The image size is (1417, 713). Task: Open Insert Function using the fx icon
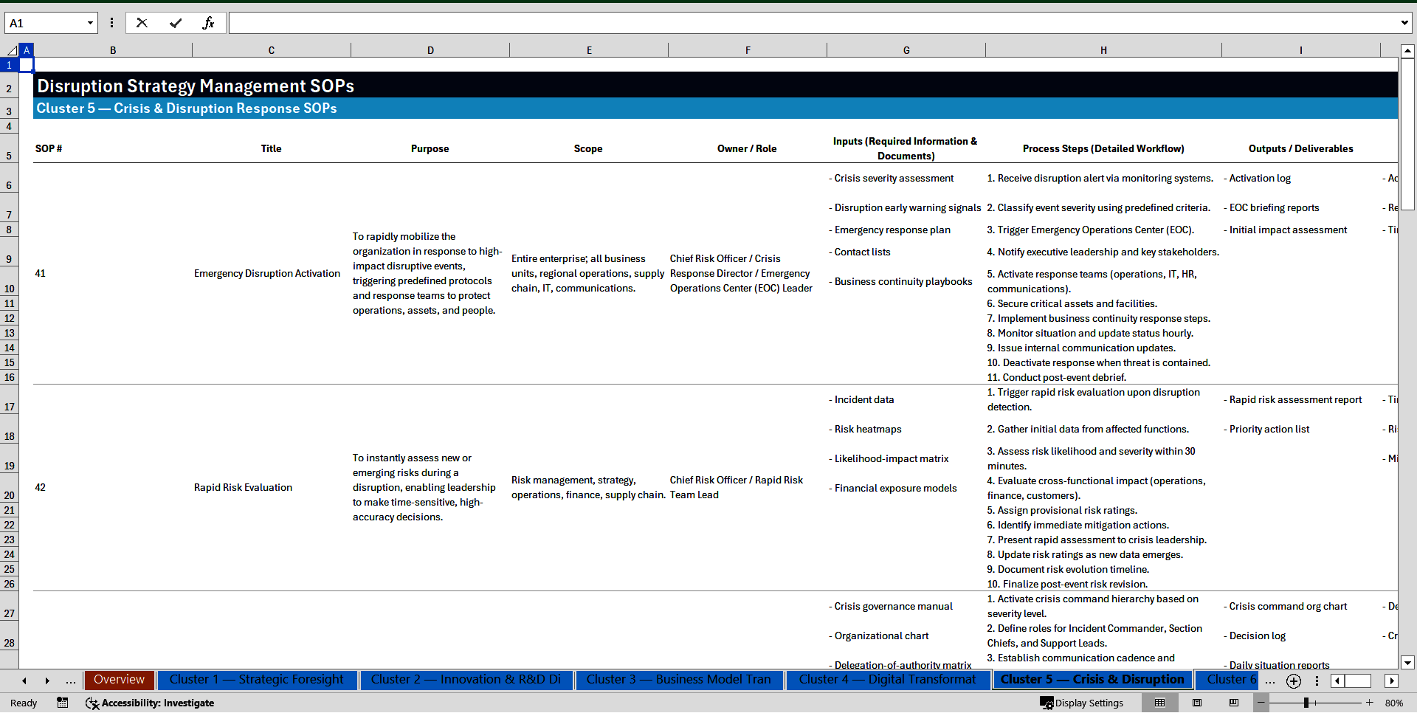[x=210, y=22]
